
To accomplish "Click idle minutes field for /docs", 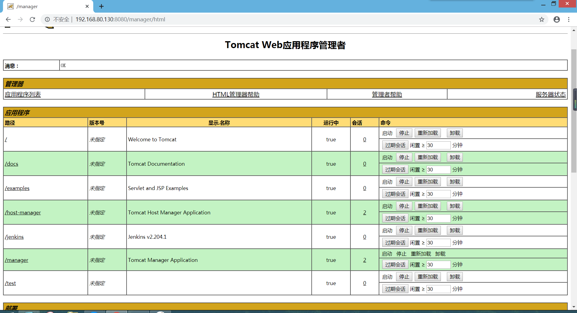I will (x=438, y=170).
